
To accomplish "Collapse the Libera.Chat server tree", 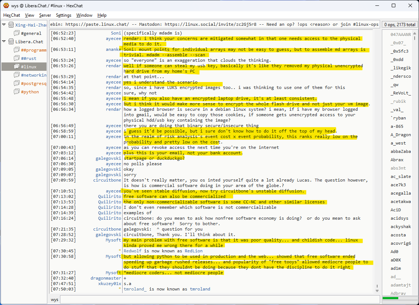I will (4, 41).
